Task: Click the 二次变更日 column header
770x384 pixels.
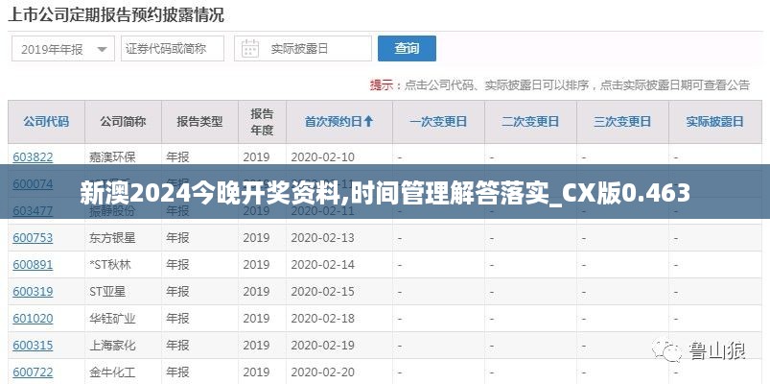Action: pyautogui.click(x=530, y=122)
